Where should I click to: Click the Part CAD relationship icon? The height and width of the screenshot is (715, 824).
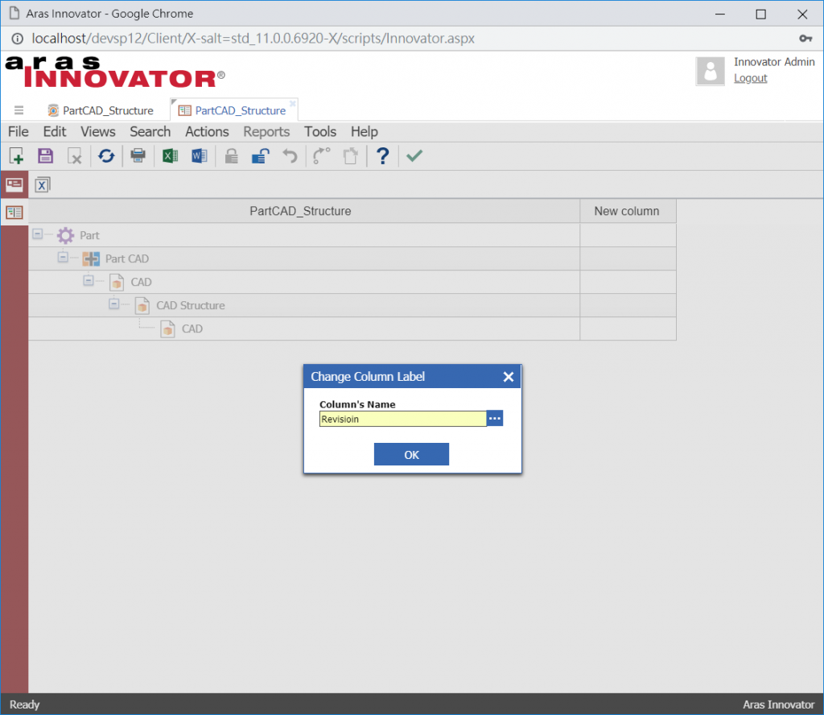(x=91, y=258)
